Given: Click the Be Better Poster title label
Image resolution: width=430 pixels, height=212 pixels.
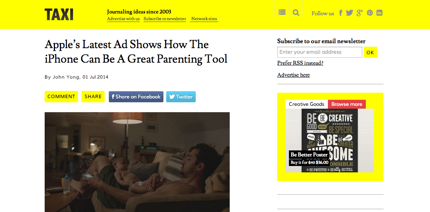Looking at the screenshot, I should (x=309, y=155).
